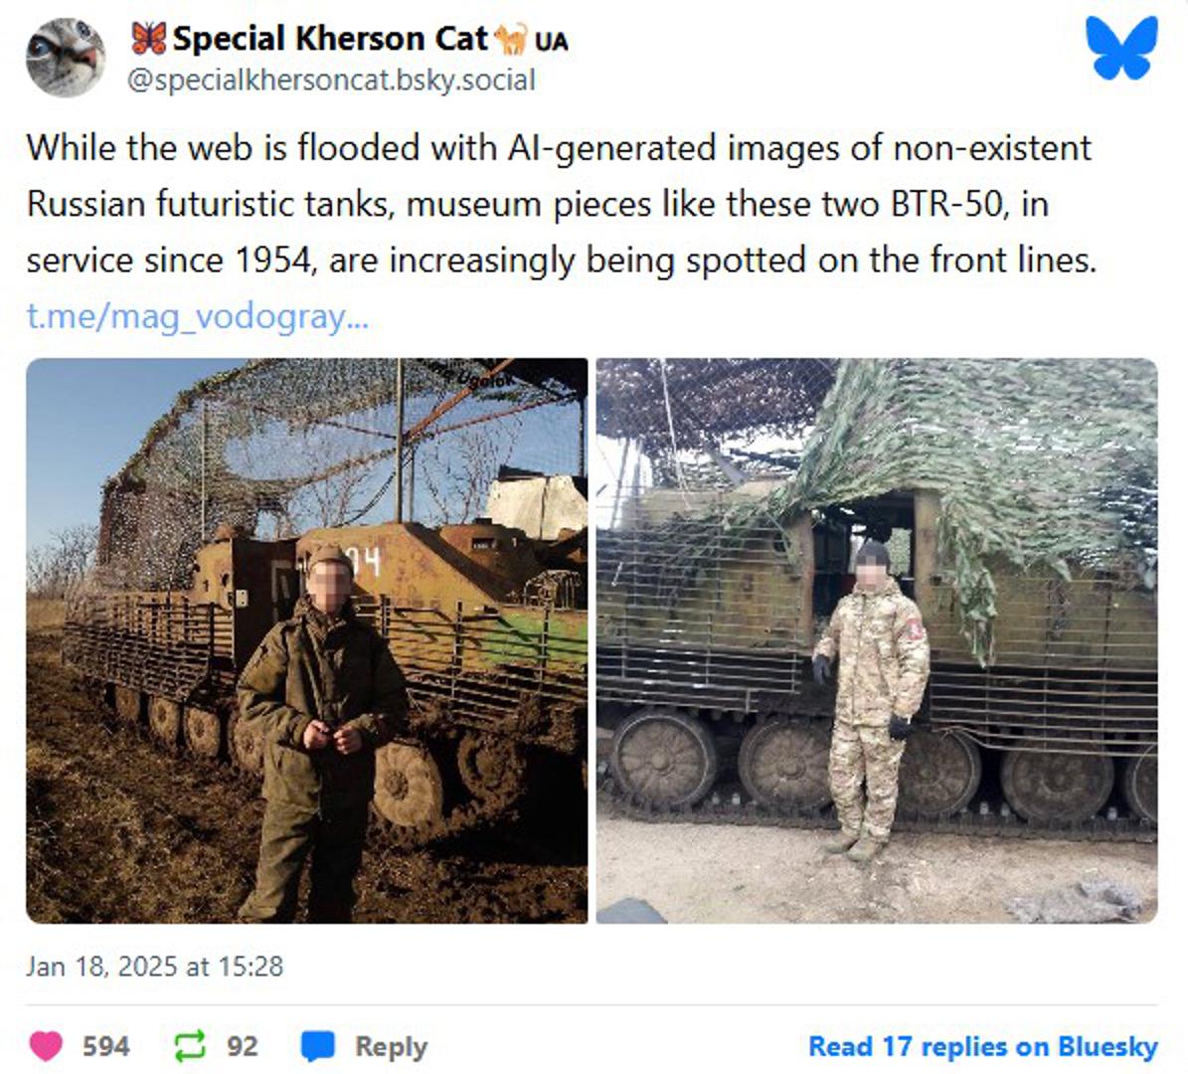Screen dimensions: 1188x1074
Task: Like the post with the heart icon
Action: 46,1046
